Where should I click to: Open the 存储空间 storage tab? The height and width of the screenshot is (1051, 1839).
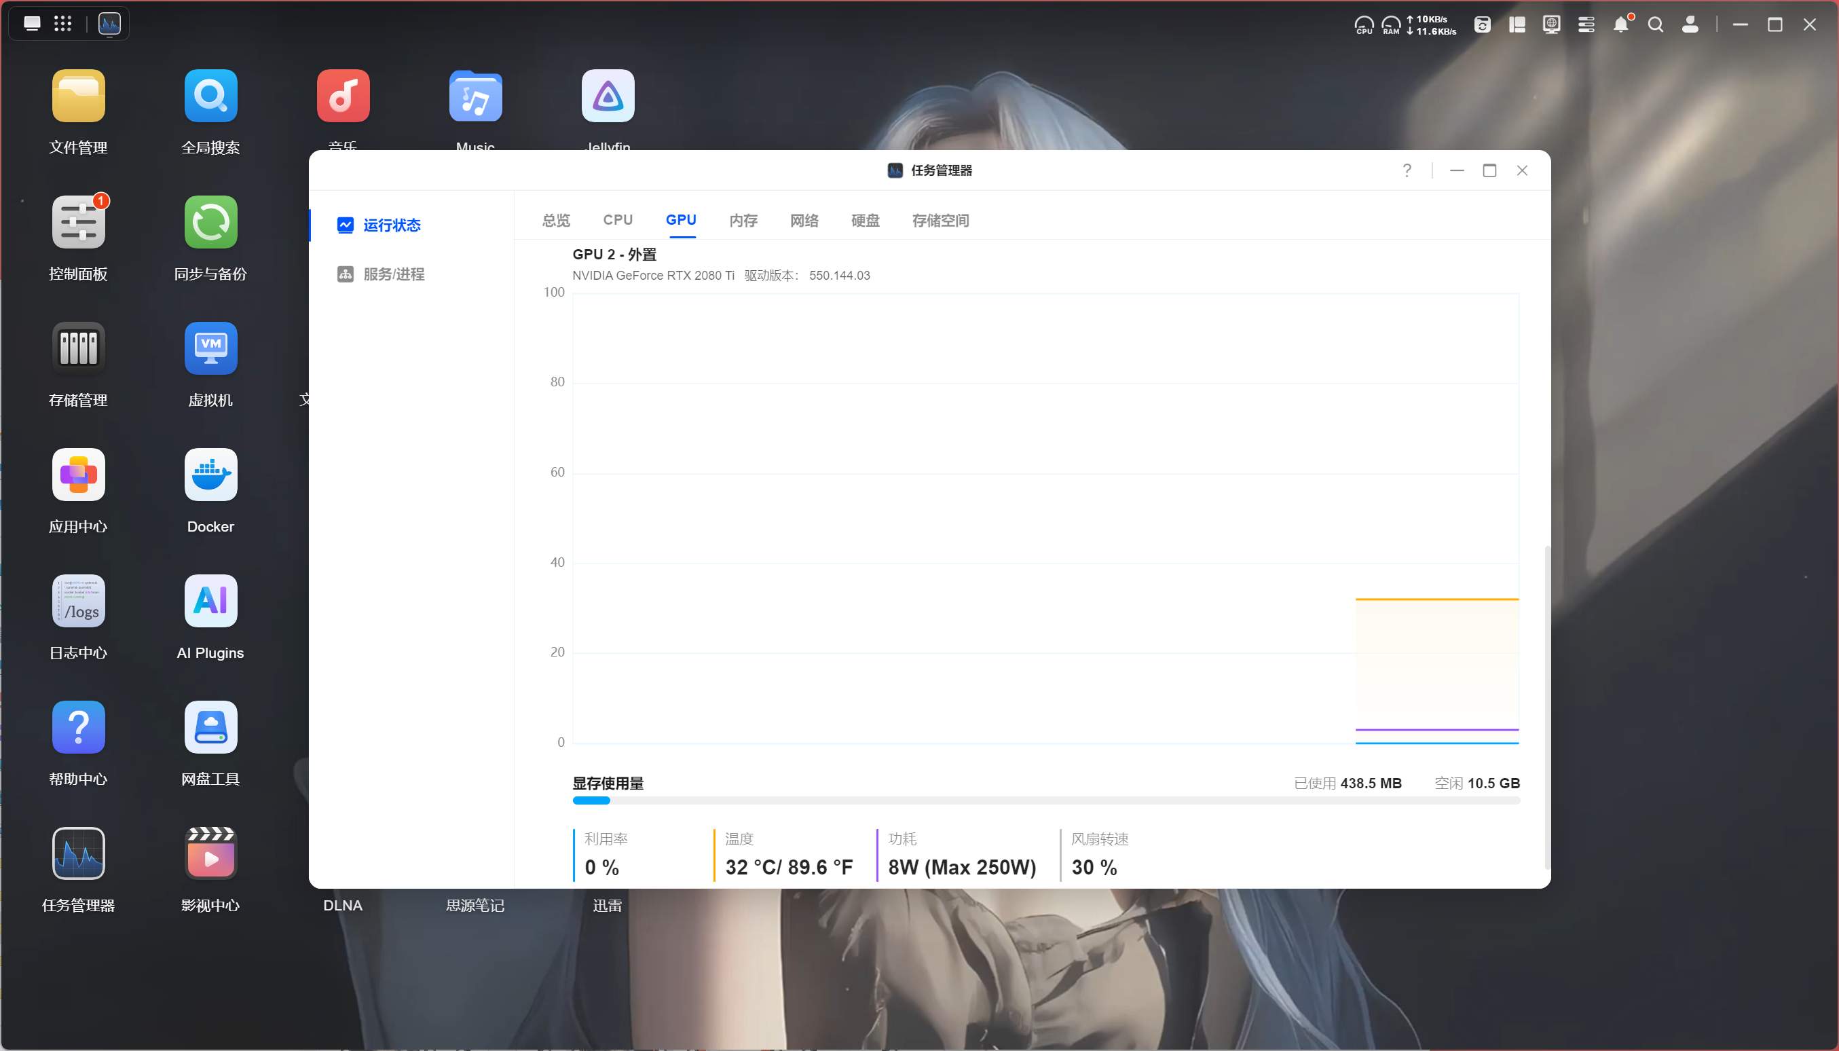[x=940, y=220]
